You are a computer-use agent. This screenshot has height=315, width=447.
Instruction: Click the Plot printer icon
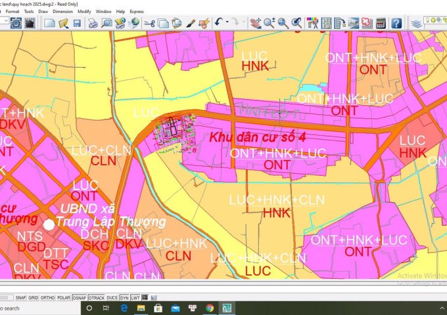pos(93,23)
